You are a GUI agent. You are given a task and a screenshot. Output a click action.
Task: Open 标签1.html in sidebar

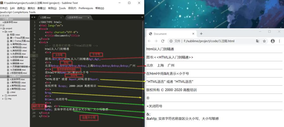click(15, 35)
